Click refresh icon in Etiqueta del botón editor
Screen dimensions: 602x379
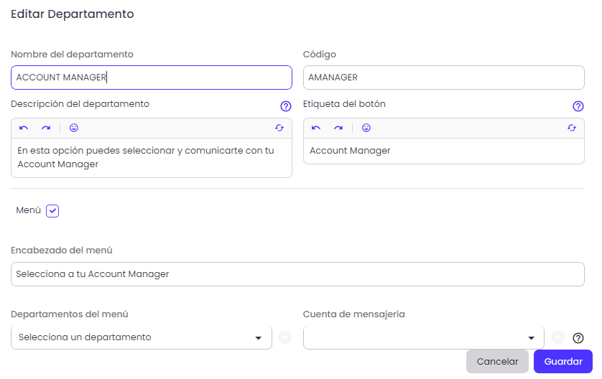tap(572, 128)
